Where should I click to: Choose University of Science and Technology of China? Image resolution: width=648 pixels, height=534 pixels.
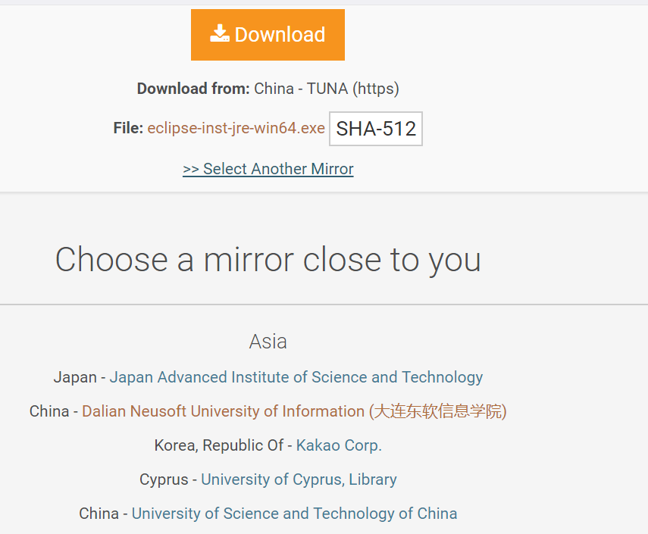(294, 514)
